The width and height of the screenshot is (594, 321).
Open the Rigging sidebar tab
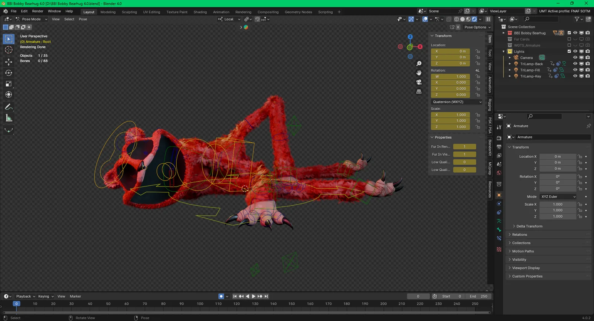[490, 105]
